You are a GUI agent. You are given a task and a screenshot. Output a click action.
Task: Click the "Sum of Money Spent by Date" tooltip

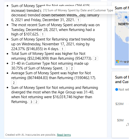pyautogui.click(x=78, y=10)
